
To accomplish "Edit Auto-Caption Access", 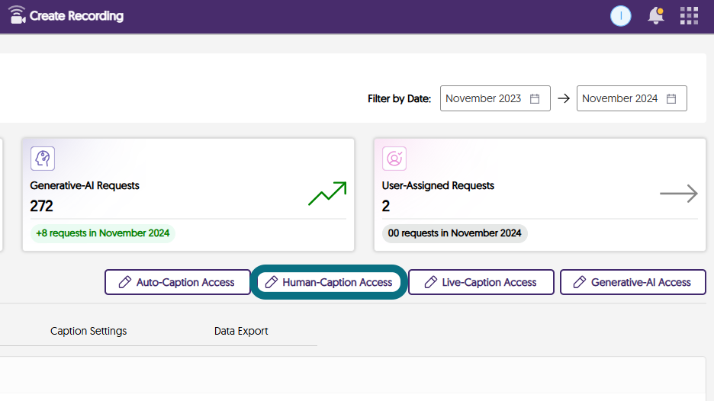I will coord(178,282).
